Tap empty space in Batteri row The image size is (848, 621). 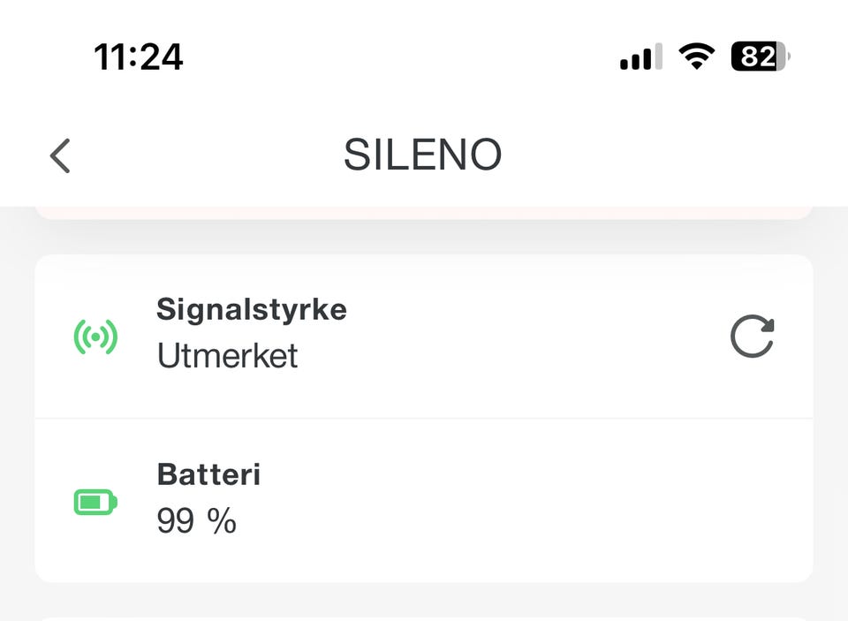click(x=530, y=500)
